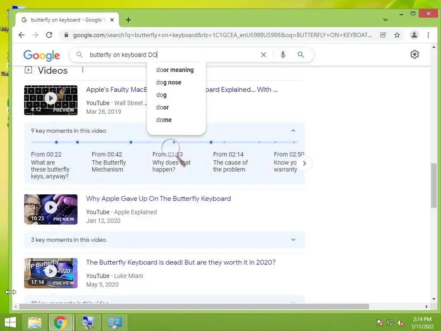441x331 pixels.
Task: Click the forward navigation arrow
Action: (x=35, y=35)
